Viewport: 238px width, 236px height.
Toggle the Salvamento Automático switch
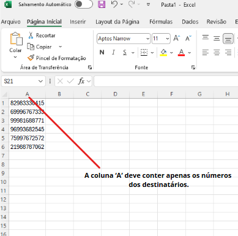(x=84, y=4)
